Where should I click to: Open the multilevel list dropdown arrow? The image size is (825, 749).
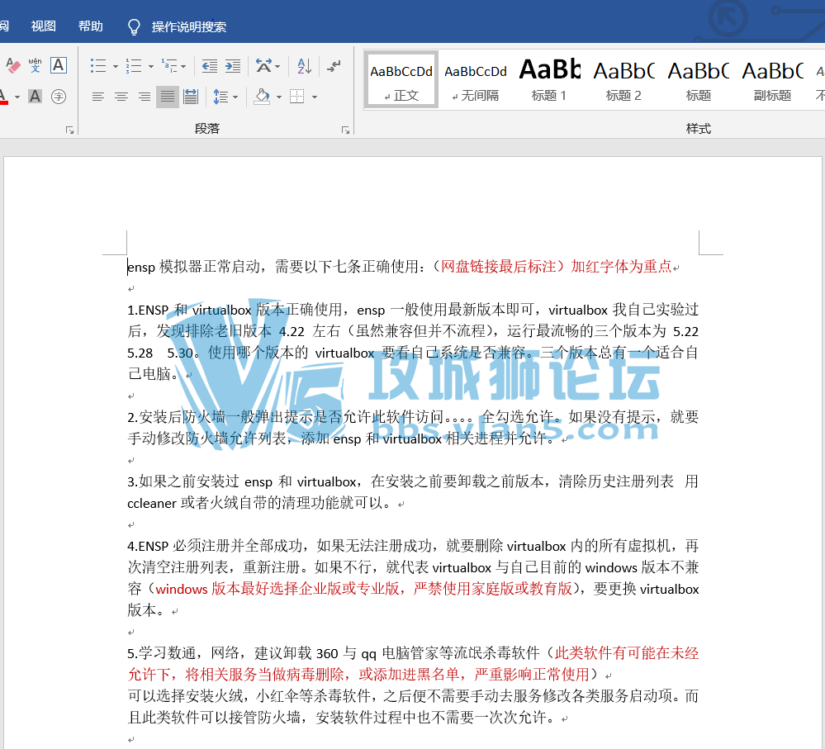[183, 66]
